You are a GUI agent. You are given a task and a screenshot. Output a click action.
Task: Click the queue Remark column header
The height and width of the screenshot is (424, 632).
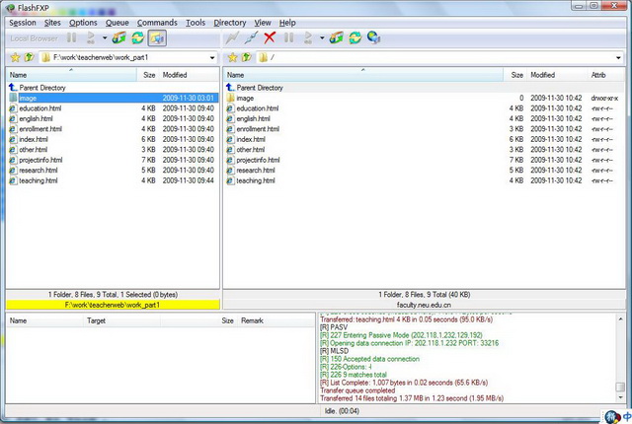click(276, 320)
